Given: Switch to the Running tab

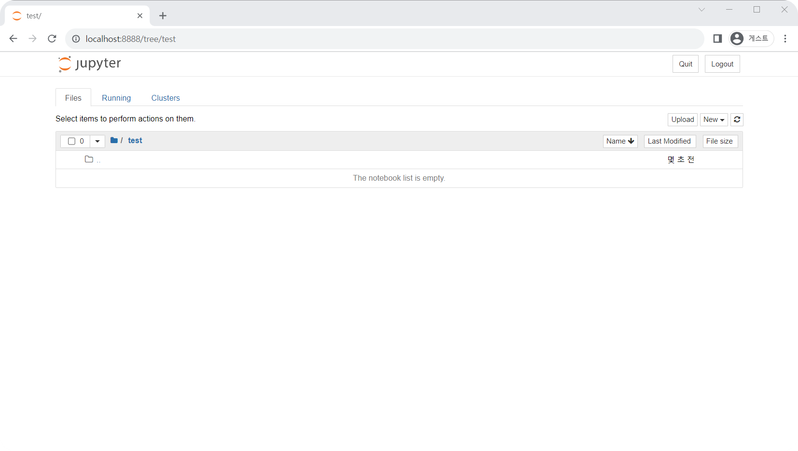Looking at the screenshot, I should pyautogui.click(x=116, y=98).
